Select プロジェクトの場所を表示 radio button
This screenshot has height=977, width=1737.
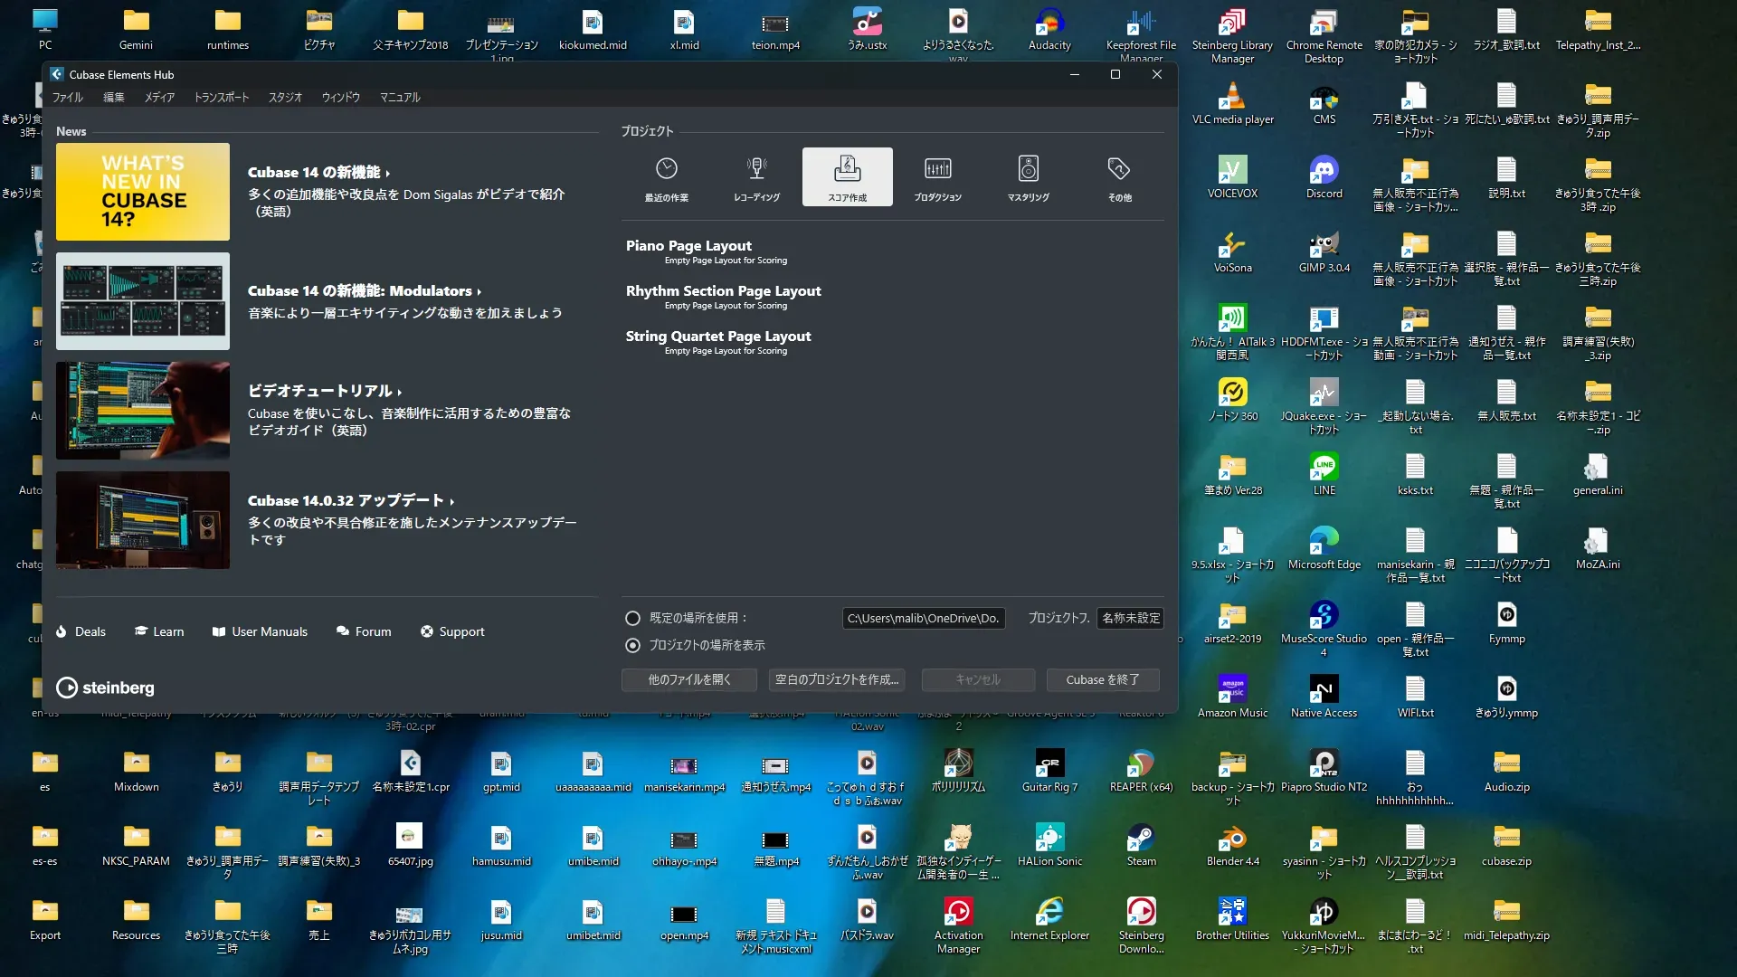632,645
